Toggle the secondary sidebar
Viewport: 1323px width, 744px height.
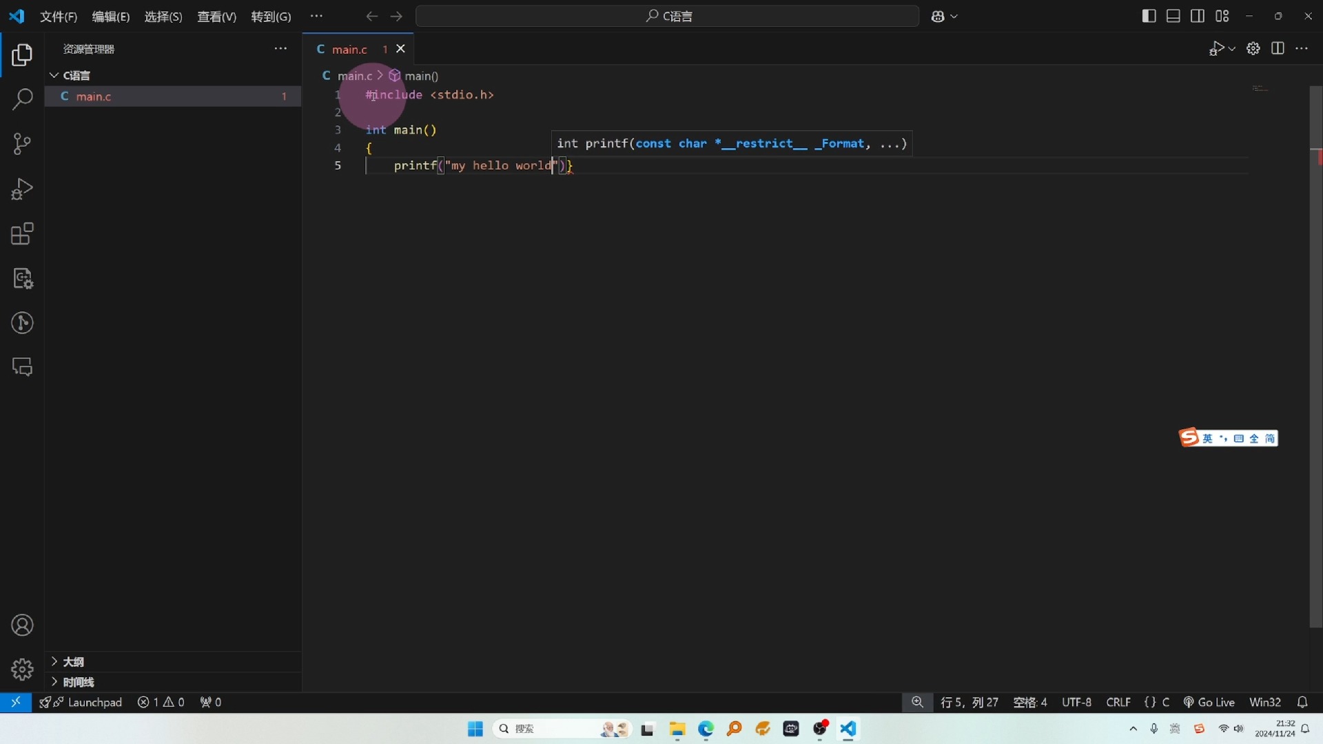click(1198, 16)
